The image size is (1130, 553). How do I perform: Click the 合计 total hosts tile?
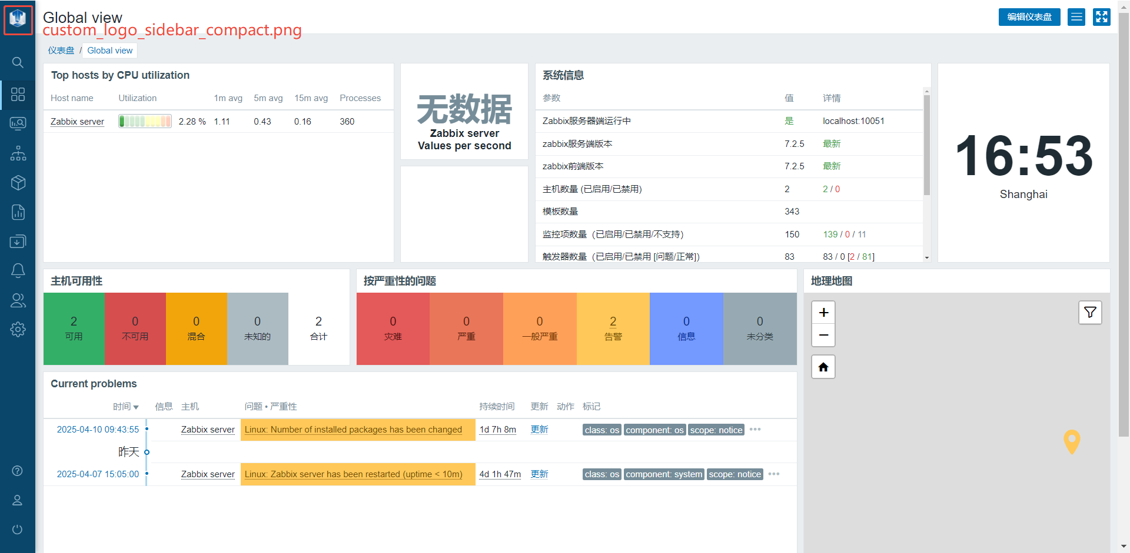pos(318,329)
